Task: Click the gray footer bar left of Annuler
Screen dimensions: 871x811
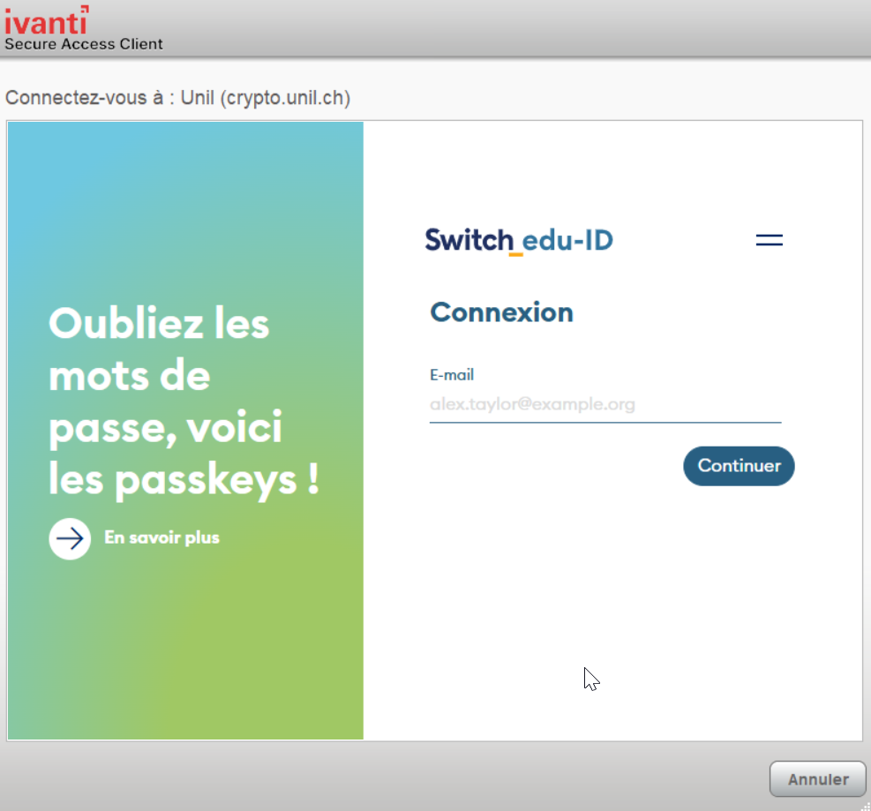Action: pos(353,778)
